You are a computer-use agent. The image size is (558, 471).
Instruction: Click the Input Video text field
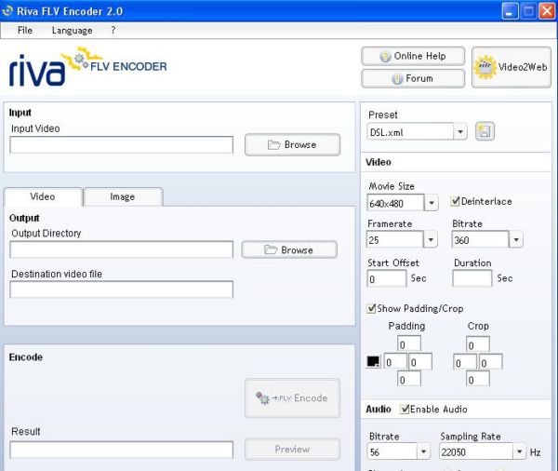tap(121, 145)
